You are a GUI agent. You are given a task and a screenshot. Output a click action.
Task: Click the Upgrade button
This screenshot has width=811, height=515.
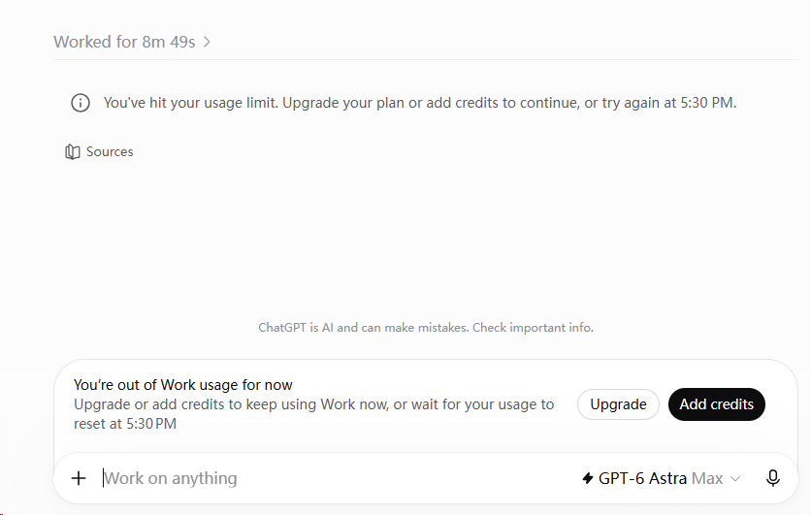point(618,404)
